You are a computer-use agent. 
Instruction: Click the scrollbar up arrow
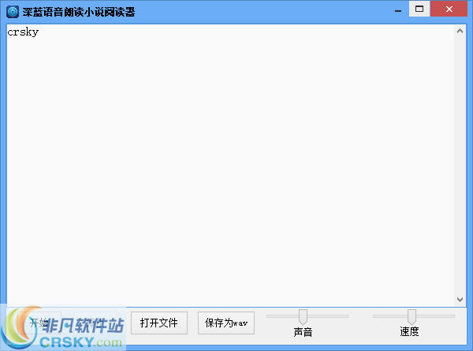460,31
